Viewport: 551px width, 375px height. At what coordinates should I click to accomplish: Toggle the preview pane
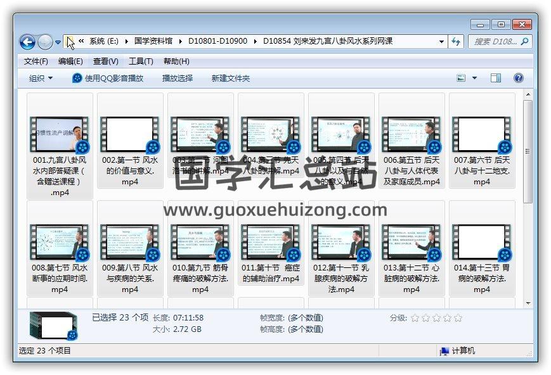pos(496,78)
